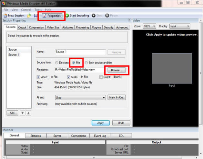Image resolution: width=203 pixels, height=159 pixels.
Task: Toggle the Audio checkbox
Action: 68,77
